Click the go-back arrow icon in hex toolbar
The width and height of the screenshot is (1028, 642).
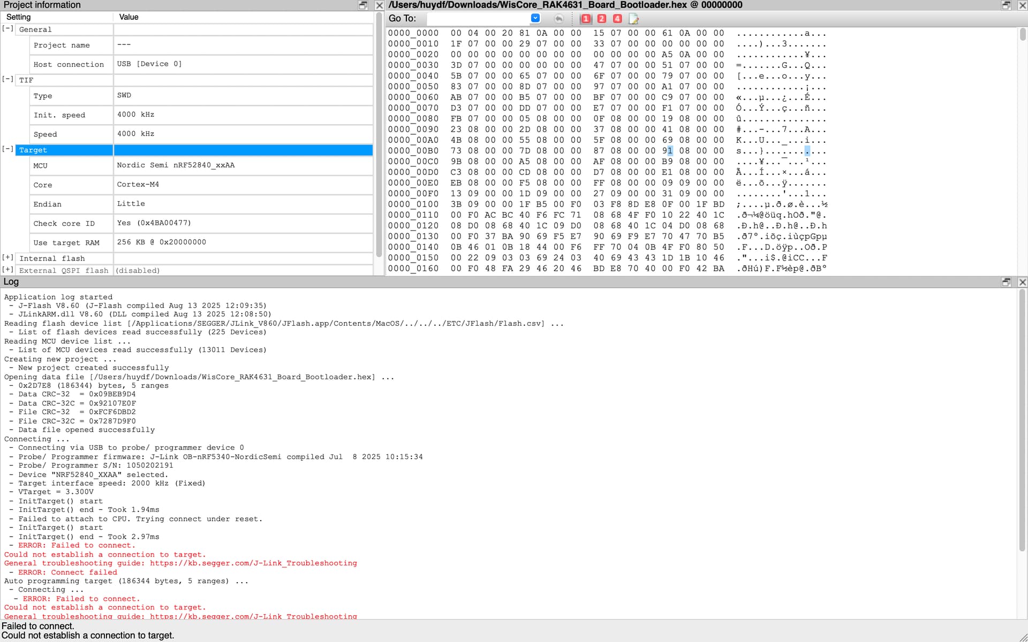pyautogui.click(x=558, y=19)
